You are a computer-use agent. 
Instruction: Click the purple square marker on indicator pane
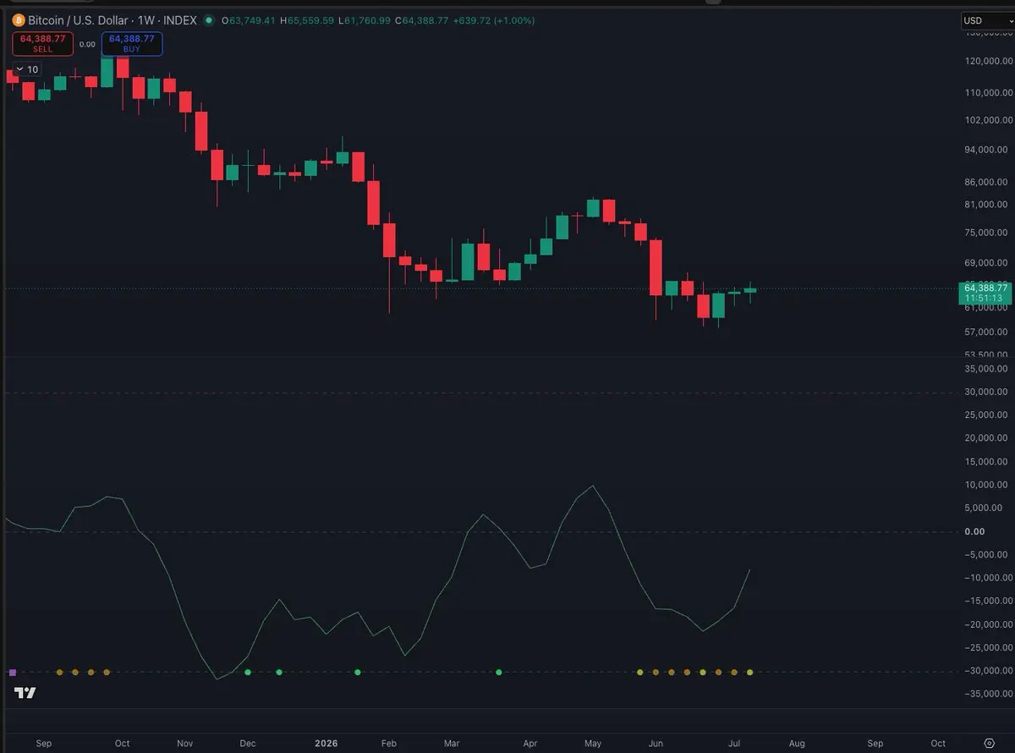(12, 673)
